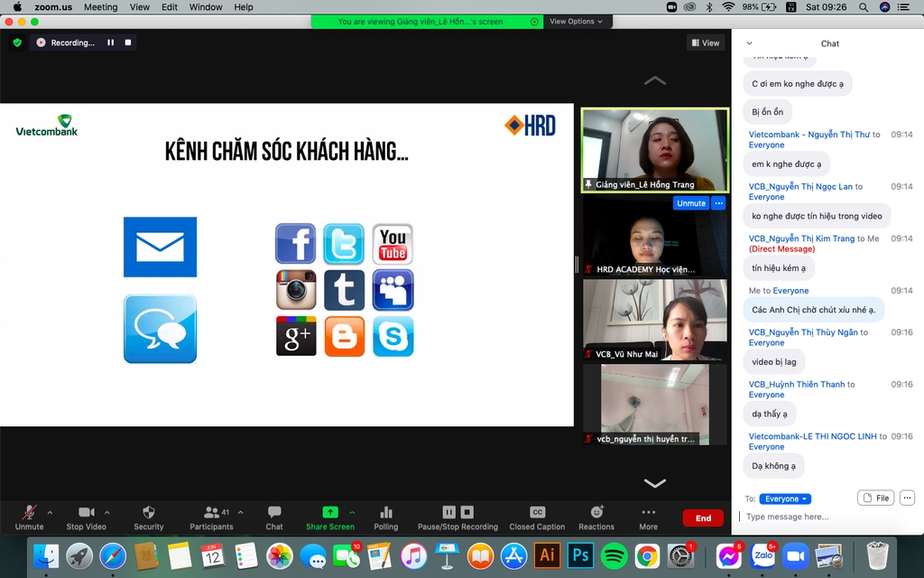Stop the recording from bottom toolbar
This screenshot has height=578, width=924.
[467, 512]
